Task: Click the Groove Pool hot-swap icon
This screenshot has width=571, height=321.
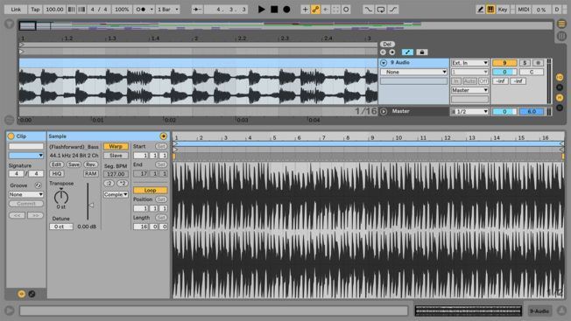Action: 38,185
